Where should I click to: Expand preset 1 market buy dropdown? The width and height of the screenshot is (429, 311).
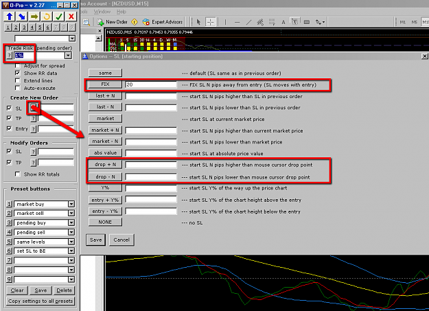pyautogui.click(x=71, y=204)
